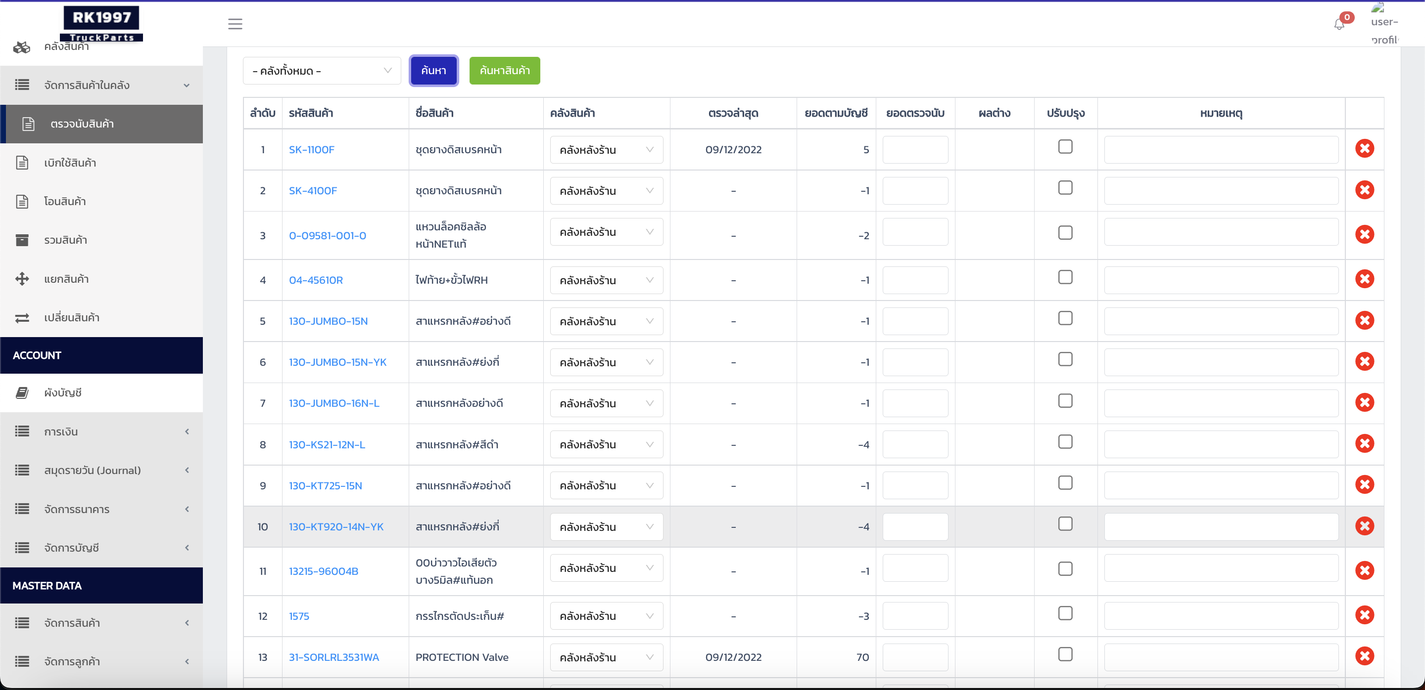Viewport: 1425px width, 690px height.
Task: Click the green ค้นหาสินค้า button
Action: click(505, 71)
